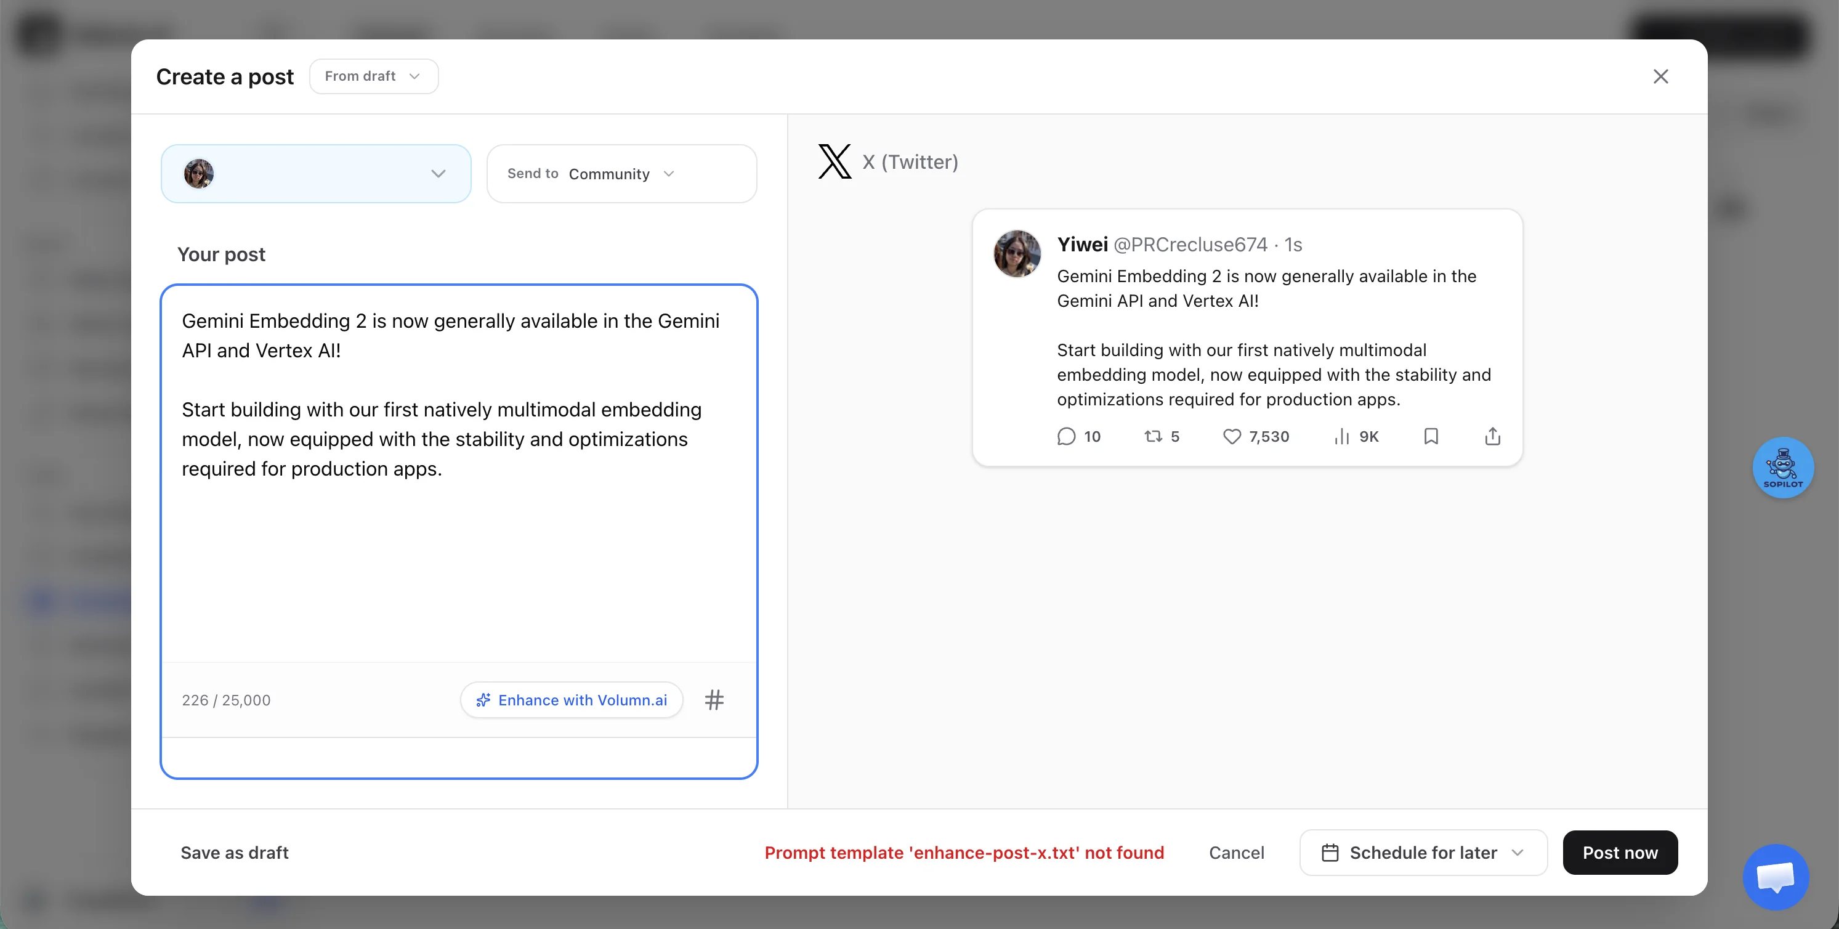Click the Cancel button
This screenshot has width=1839, height=929.
point(1237,853)
